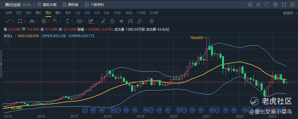Switch to the 2小时 interval tab
The height and width of the screenshot is (119, 298).
(x=154, y=13)
